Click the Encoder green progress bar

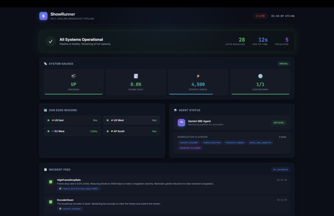(73, 94)
